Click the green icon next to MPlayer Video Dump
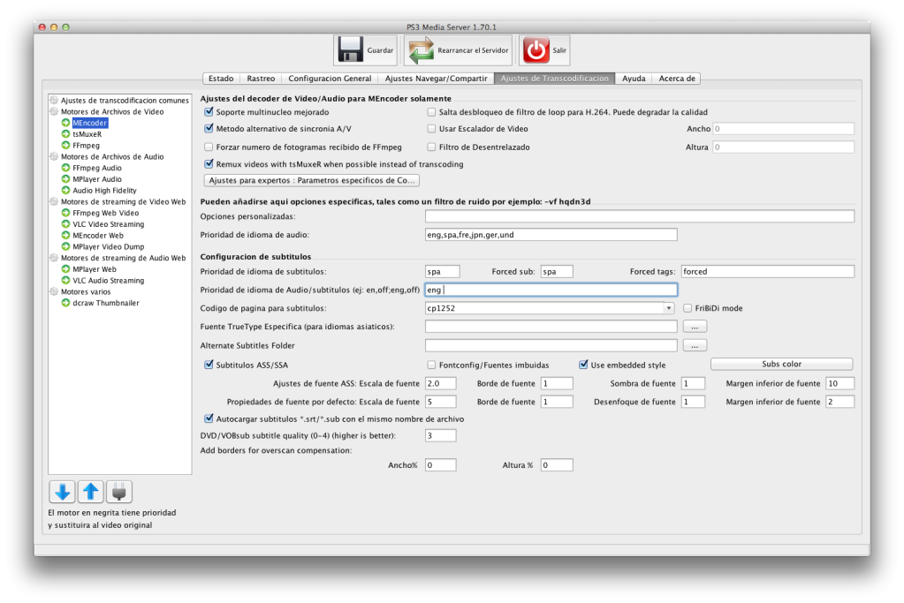This screenshot has width=904, height=603. point(65,246)
